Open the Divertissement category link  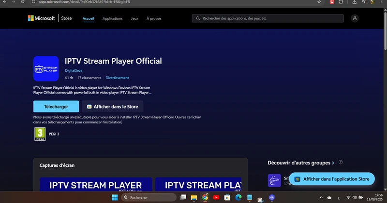coord(117,78)
